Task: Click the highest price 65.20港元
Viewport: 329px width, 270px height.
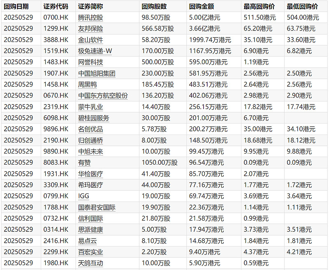Action: [258, 28]
